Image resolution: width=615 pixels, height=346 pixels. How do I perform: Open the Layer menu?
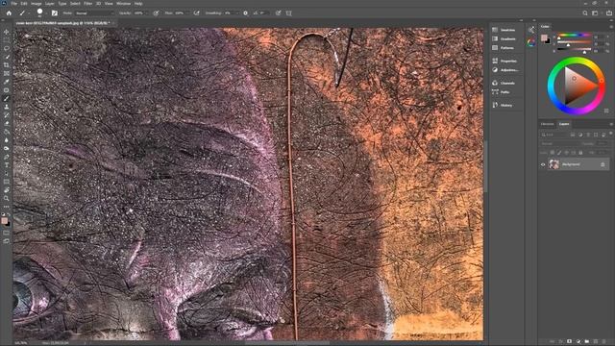[50, 4]
